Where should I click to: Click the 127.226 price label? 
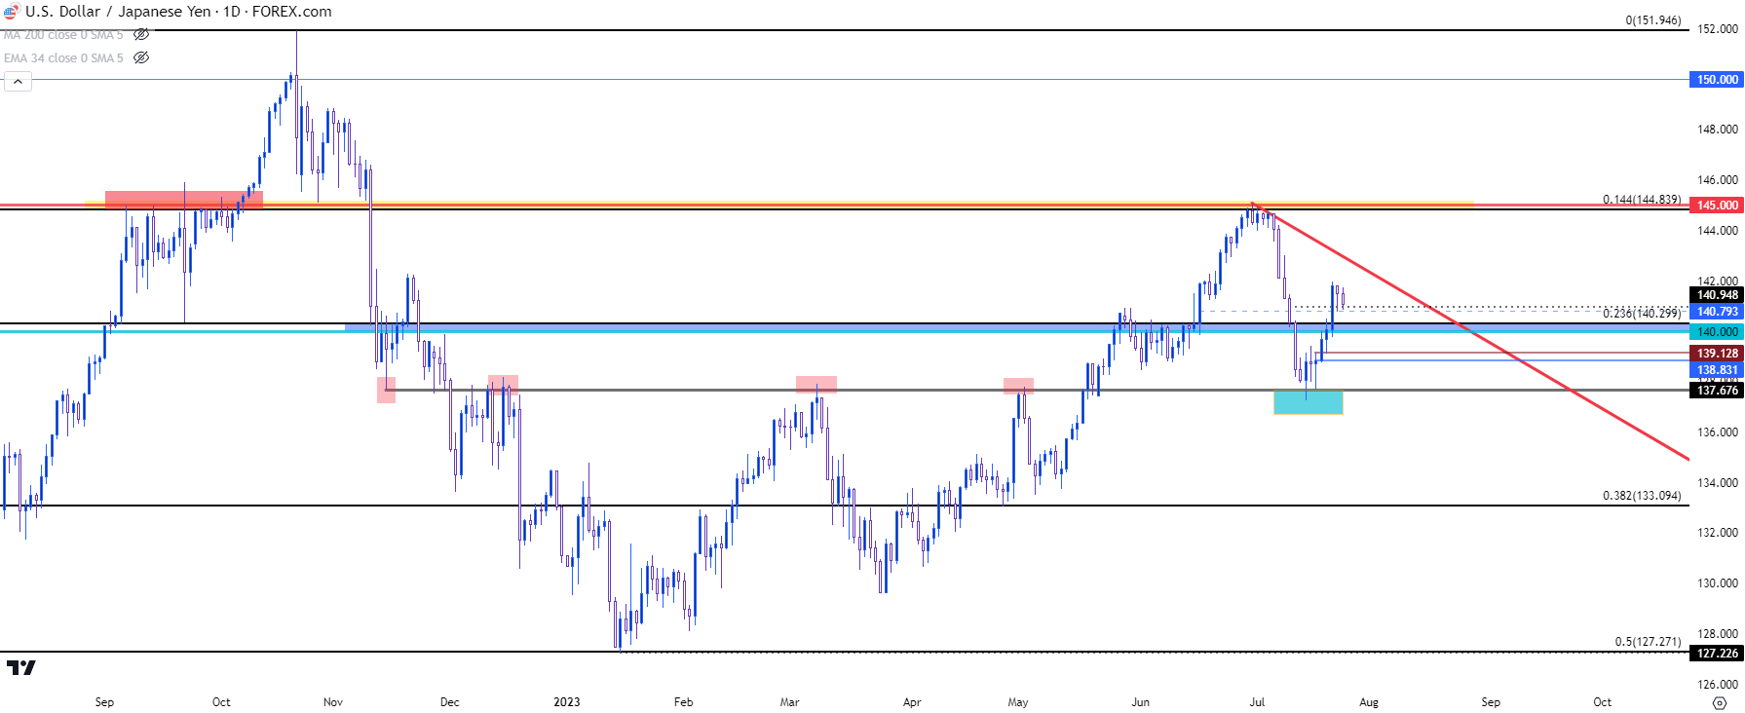click(1716, 654)
